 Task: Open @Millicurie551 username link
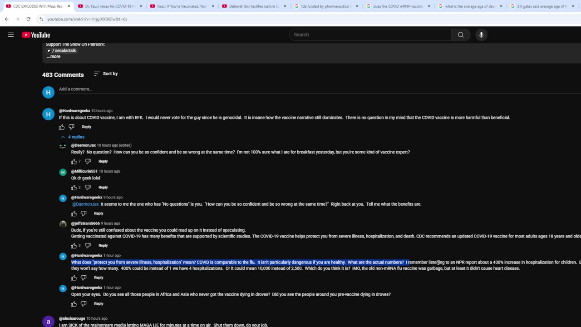(x=84, y=172)
